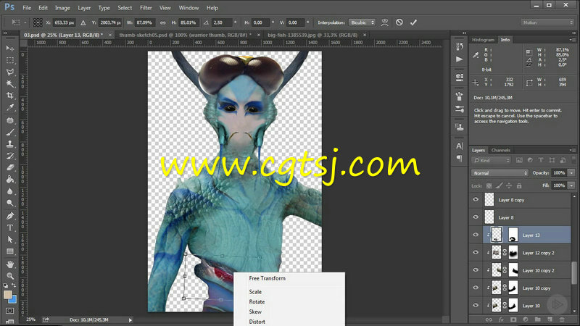Select the Eyedropper tool

10,107
